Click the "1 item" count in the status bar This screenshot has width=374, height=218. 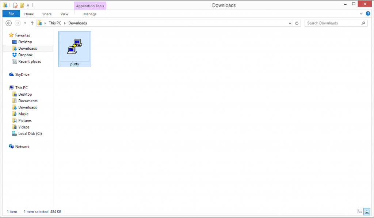(x=12, y=211)
